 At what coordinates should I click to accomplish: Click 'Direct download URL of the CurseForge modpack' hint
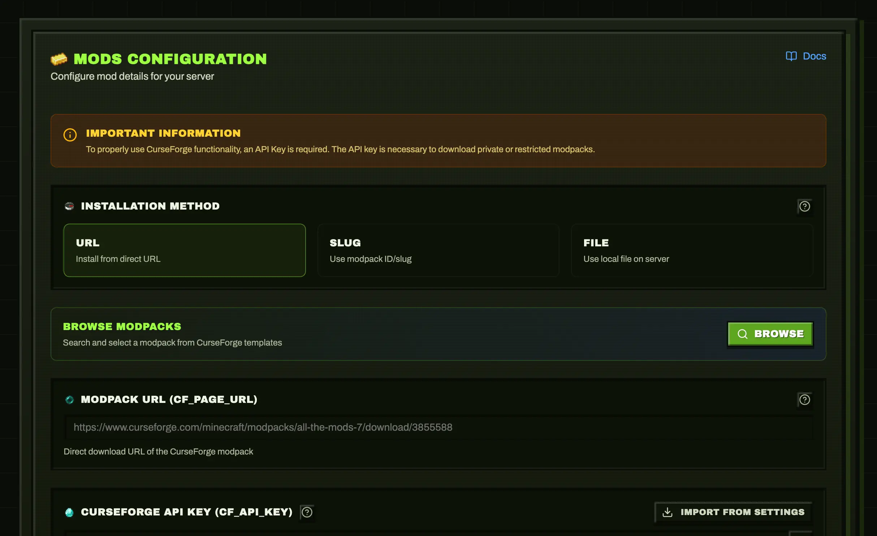[158, 452]
